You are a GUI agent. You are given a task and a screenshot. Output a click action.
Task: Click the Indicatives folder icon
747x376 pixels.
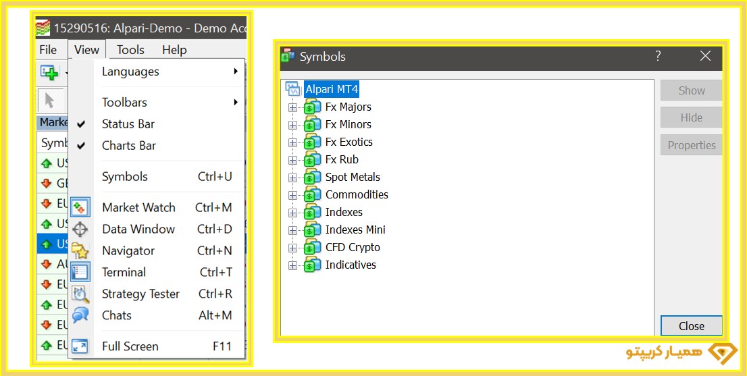313,265
